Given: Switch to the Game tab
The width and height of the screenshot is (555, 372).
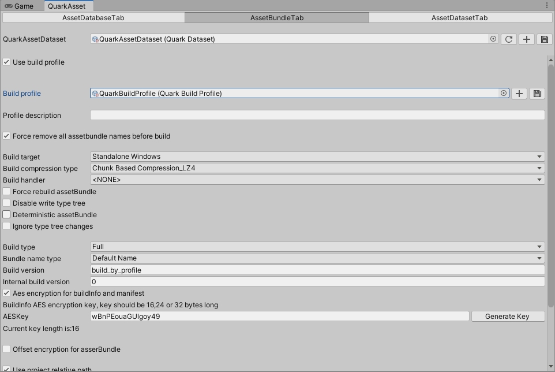Looking at the screenshot, I should [19, 6].
